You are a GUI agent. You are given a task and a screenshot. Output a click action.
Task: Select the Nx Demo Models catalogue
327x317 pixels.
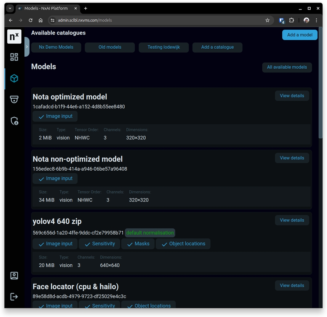pos(56,47)
